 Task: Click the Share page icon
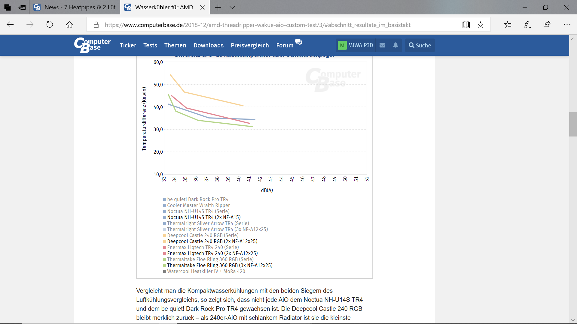coord(547,25)
